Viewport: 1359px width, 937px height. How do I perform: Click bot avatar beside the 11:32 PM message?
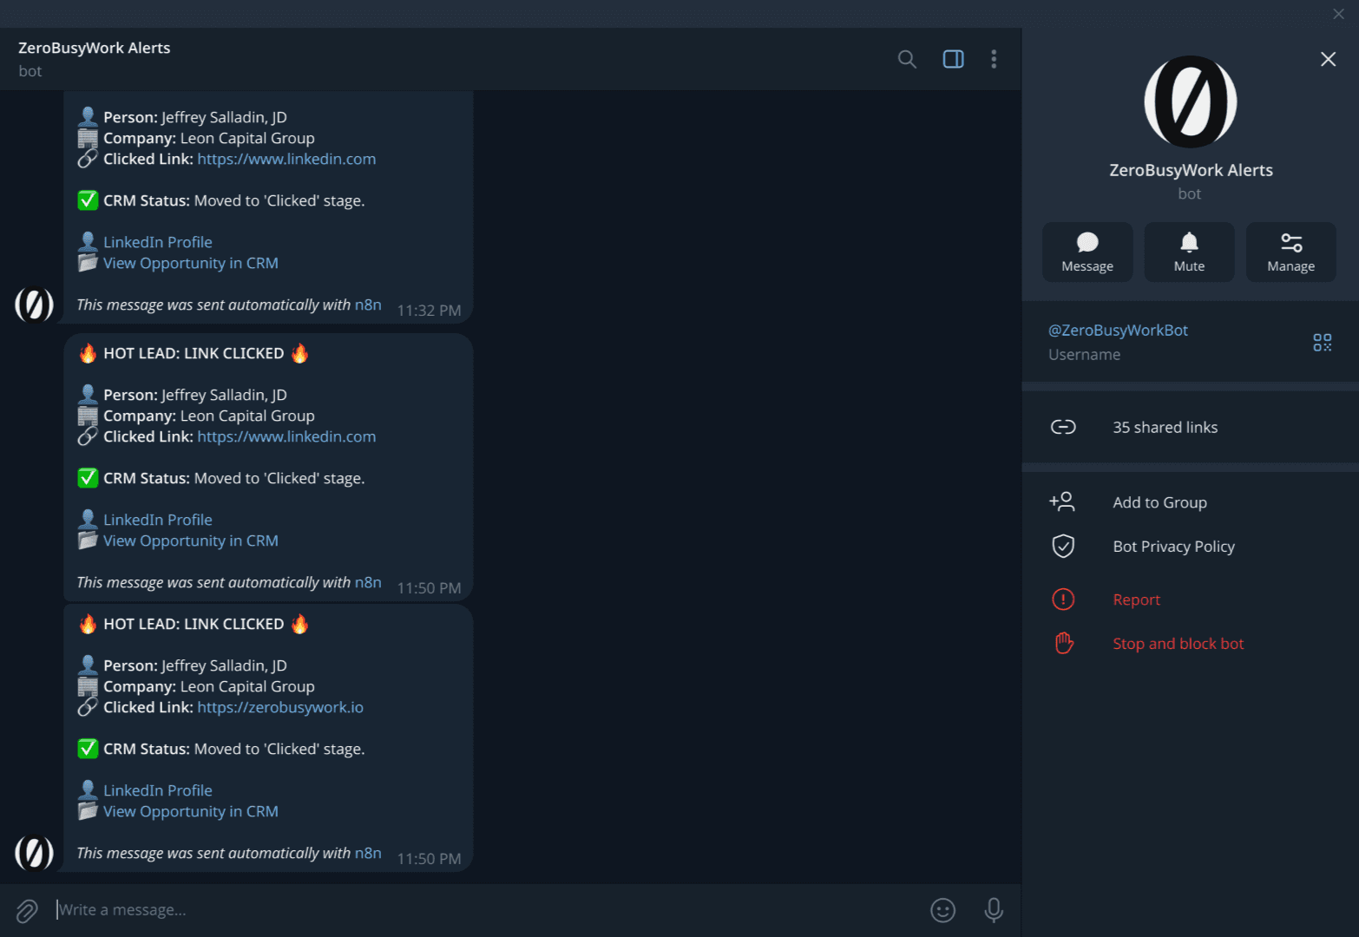34,305
